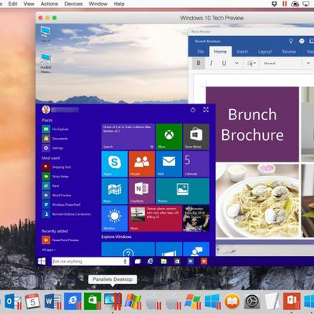The image size is (314, 314).
Task: Open the Store icon on Windows taskbar
Action: [177, 261]
